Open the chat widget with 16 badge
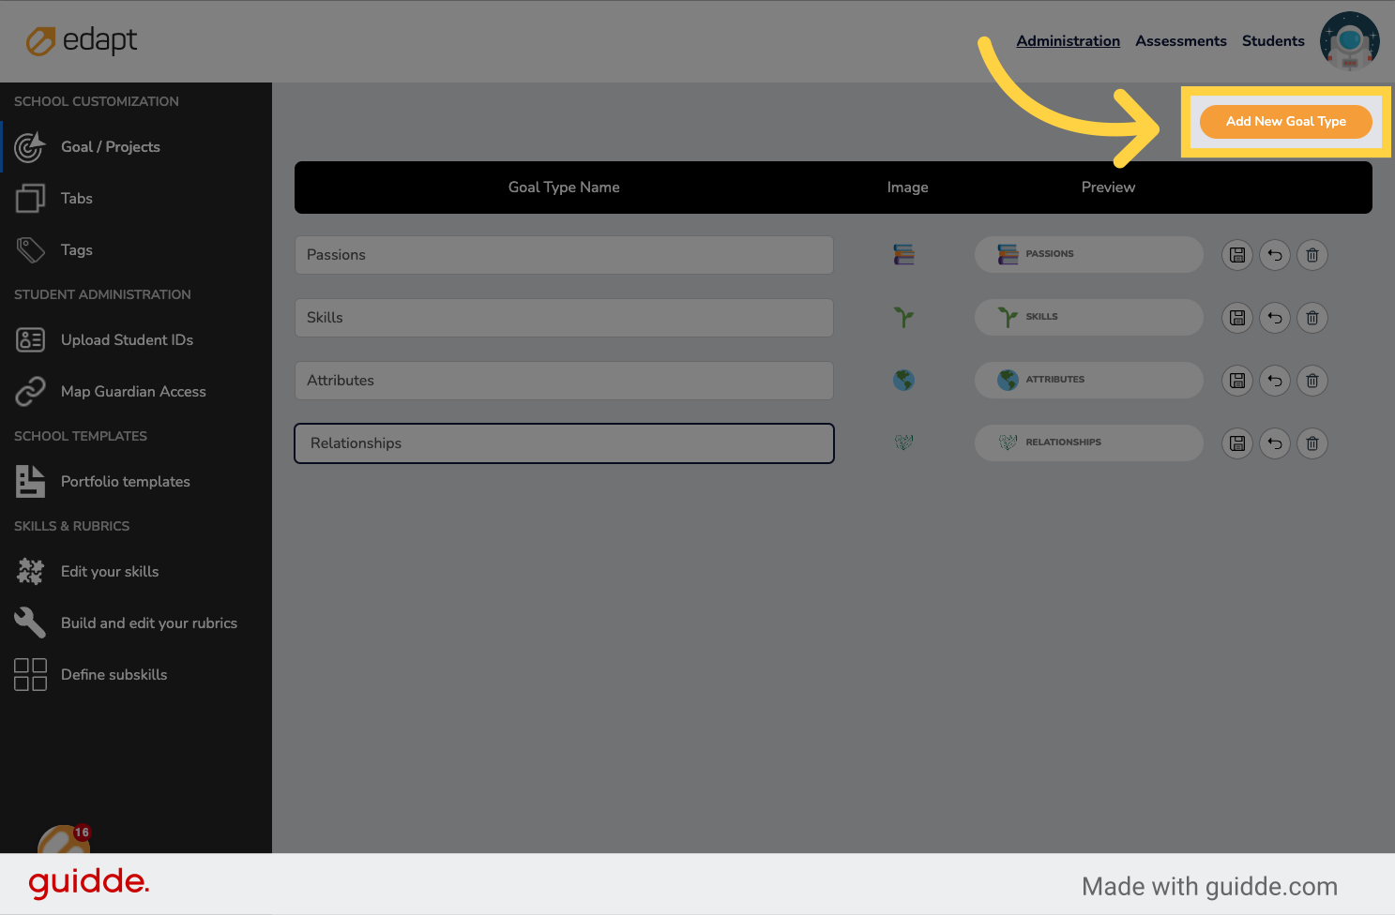The height and width of the screenshot is (915, 1395). pos(64,840)
